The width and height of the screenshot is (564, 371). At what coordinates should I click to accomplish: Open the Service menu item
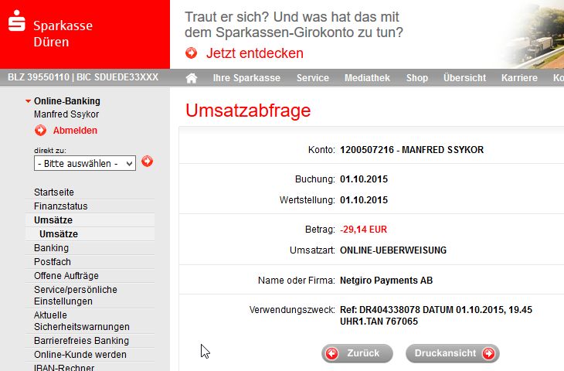(x=312, y=78)
